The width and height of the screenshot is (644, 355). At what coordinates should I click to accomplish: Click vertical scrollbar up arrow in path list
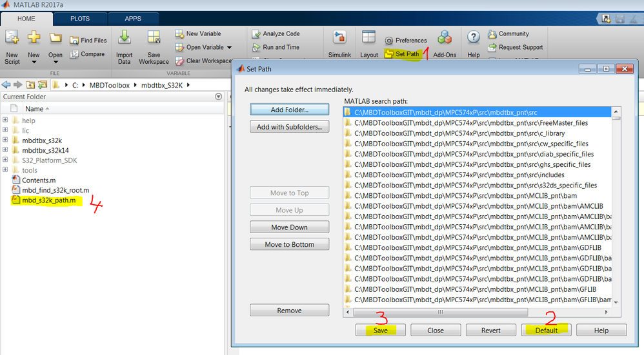(616, 111)
